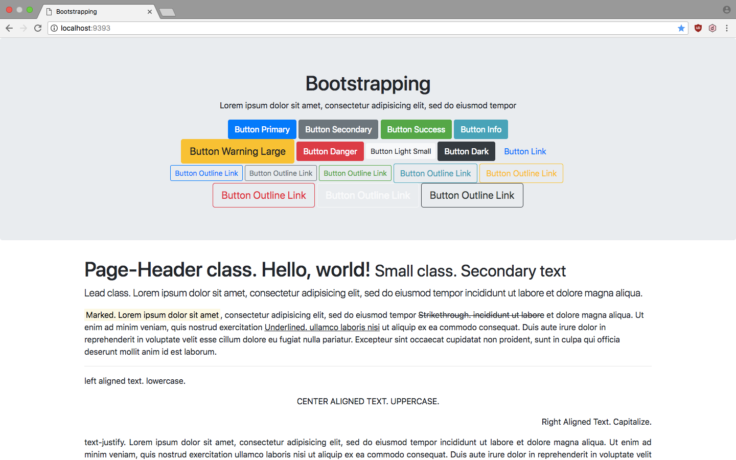This screenshot has height=460, width=736.
Task: Click the Button Dark button
Action: 466,151
